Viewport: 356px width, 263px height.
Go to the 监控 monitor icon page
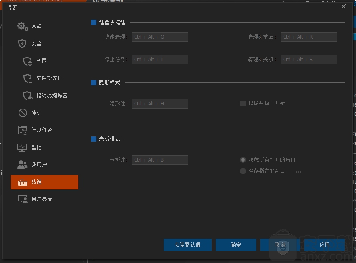pos(22,147)
